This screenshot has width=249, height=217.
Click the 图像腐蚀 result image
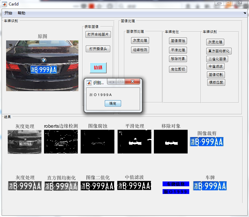97,142
